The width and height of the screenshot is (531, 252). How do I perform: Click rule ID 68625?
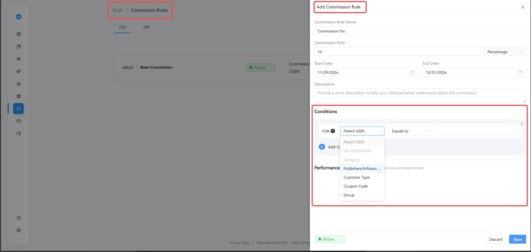(x=128, y=67)
